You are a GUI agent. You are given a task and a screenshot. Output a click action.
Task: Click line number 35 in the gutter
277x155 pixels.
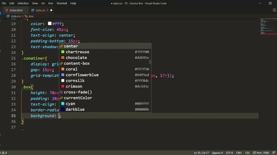click(x=13, y=116)
